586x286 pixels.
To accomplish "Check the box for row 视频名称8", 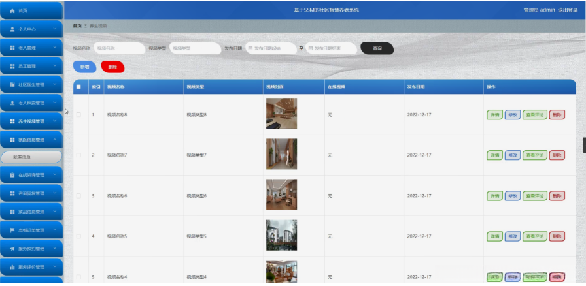I will coord(78,115).
